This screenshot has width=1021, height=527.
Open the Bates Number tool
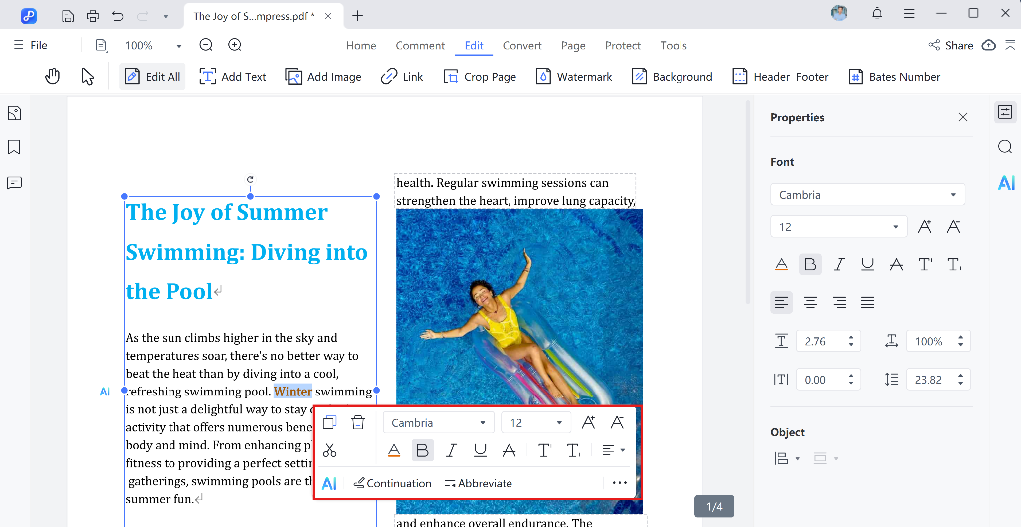coord(894,76)
